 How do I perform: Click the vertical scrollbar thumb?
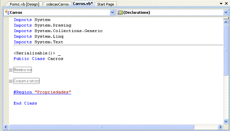click(226, 50)
